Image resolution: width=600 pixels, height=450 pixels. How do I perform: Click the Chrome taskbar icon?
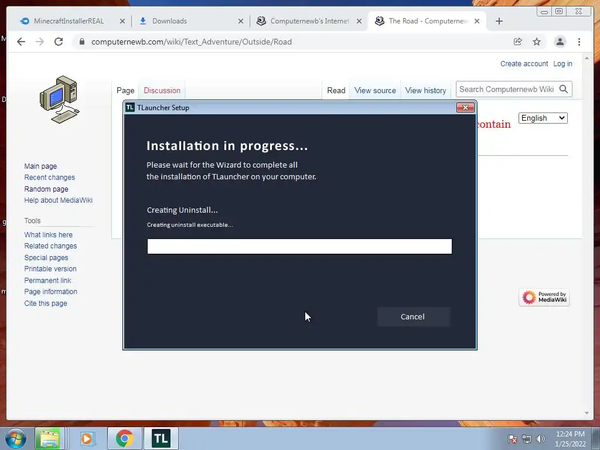pyautogui.click(x=125, y=438)
